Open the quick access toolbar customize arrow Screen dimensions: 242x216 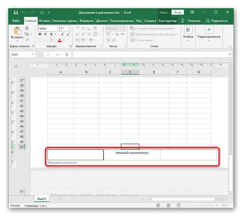tap(49, 13)
